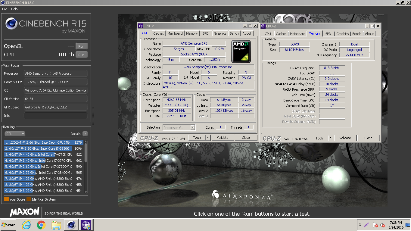Switch to SPD tab in left CPU-Z

click(205, 33)
